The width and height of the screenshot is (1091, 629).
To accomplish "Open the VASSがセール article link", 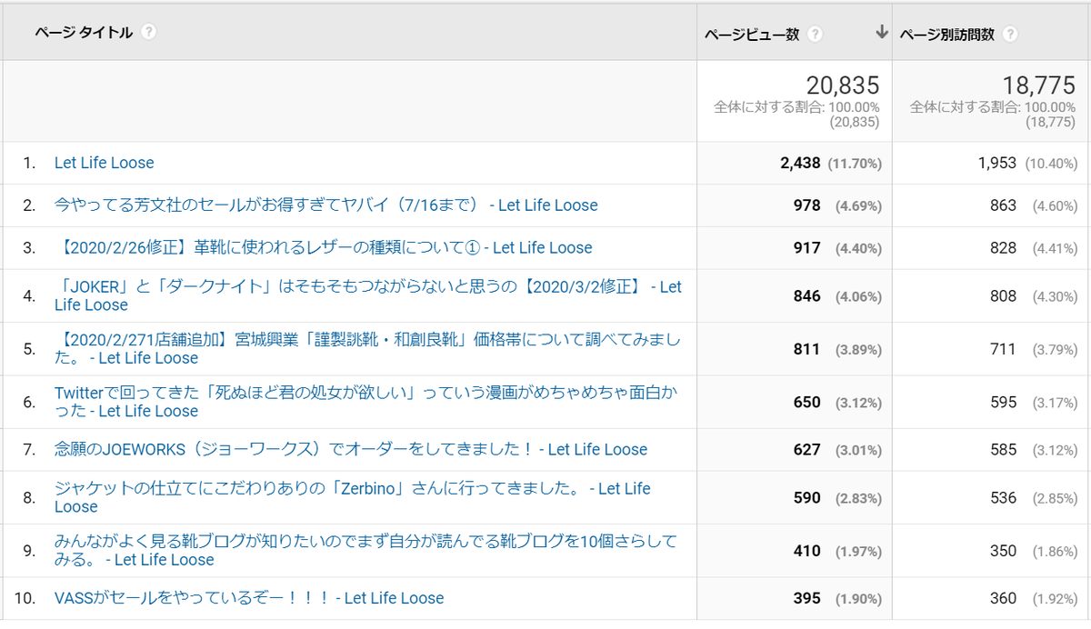I will (x=249, y=598).
